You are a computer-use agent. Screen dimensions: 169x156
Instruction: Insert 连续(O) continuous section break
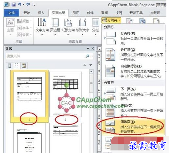133,110
